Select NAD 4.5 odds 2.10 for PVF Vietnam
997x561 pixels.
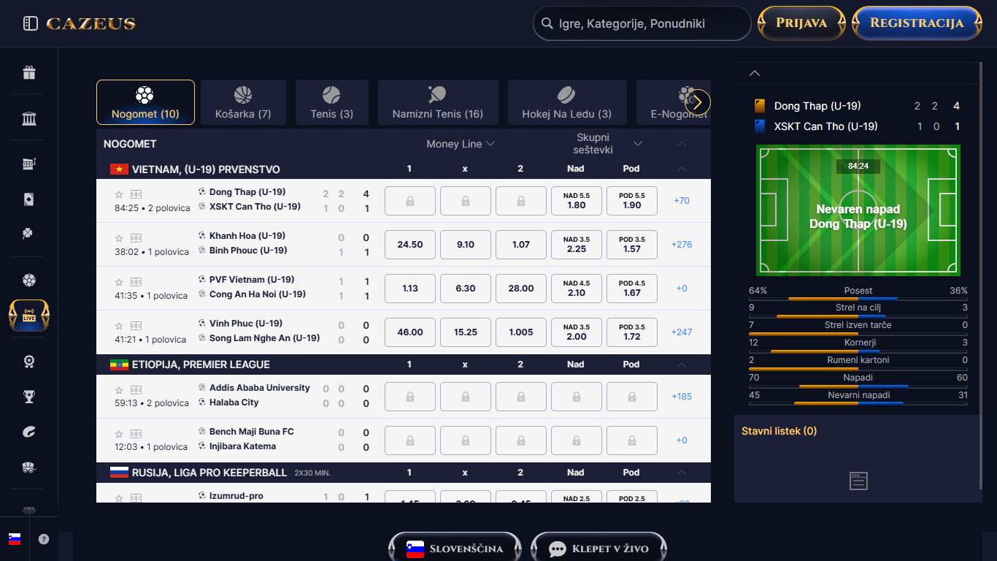click(x=577, y=289)
